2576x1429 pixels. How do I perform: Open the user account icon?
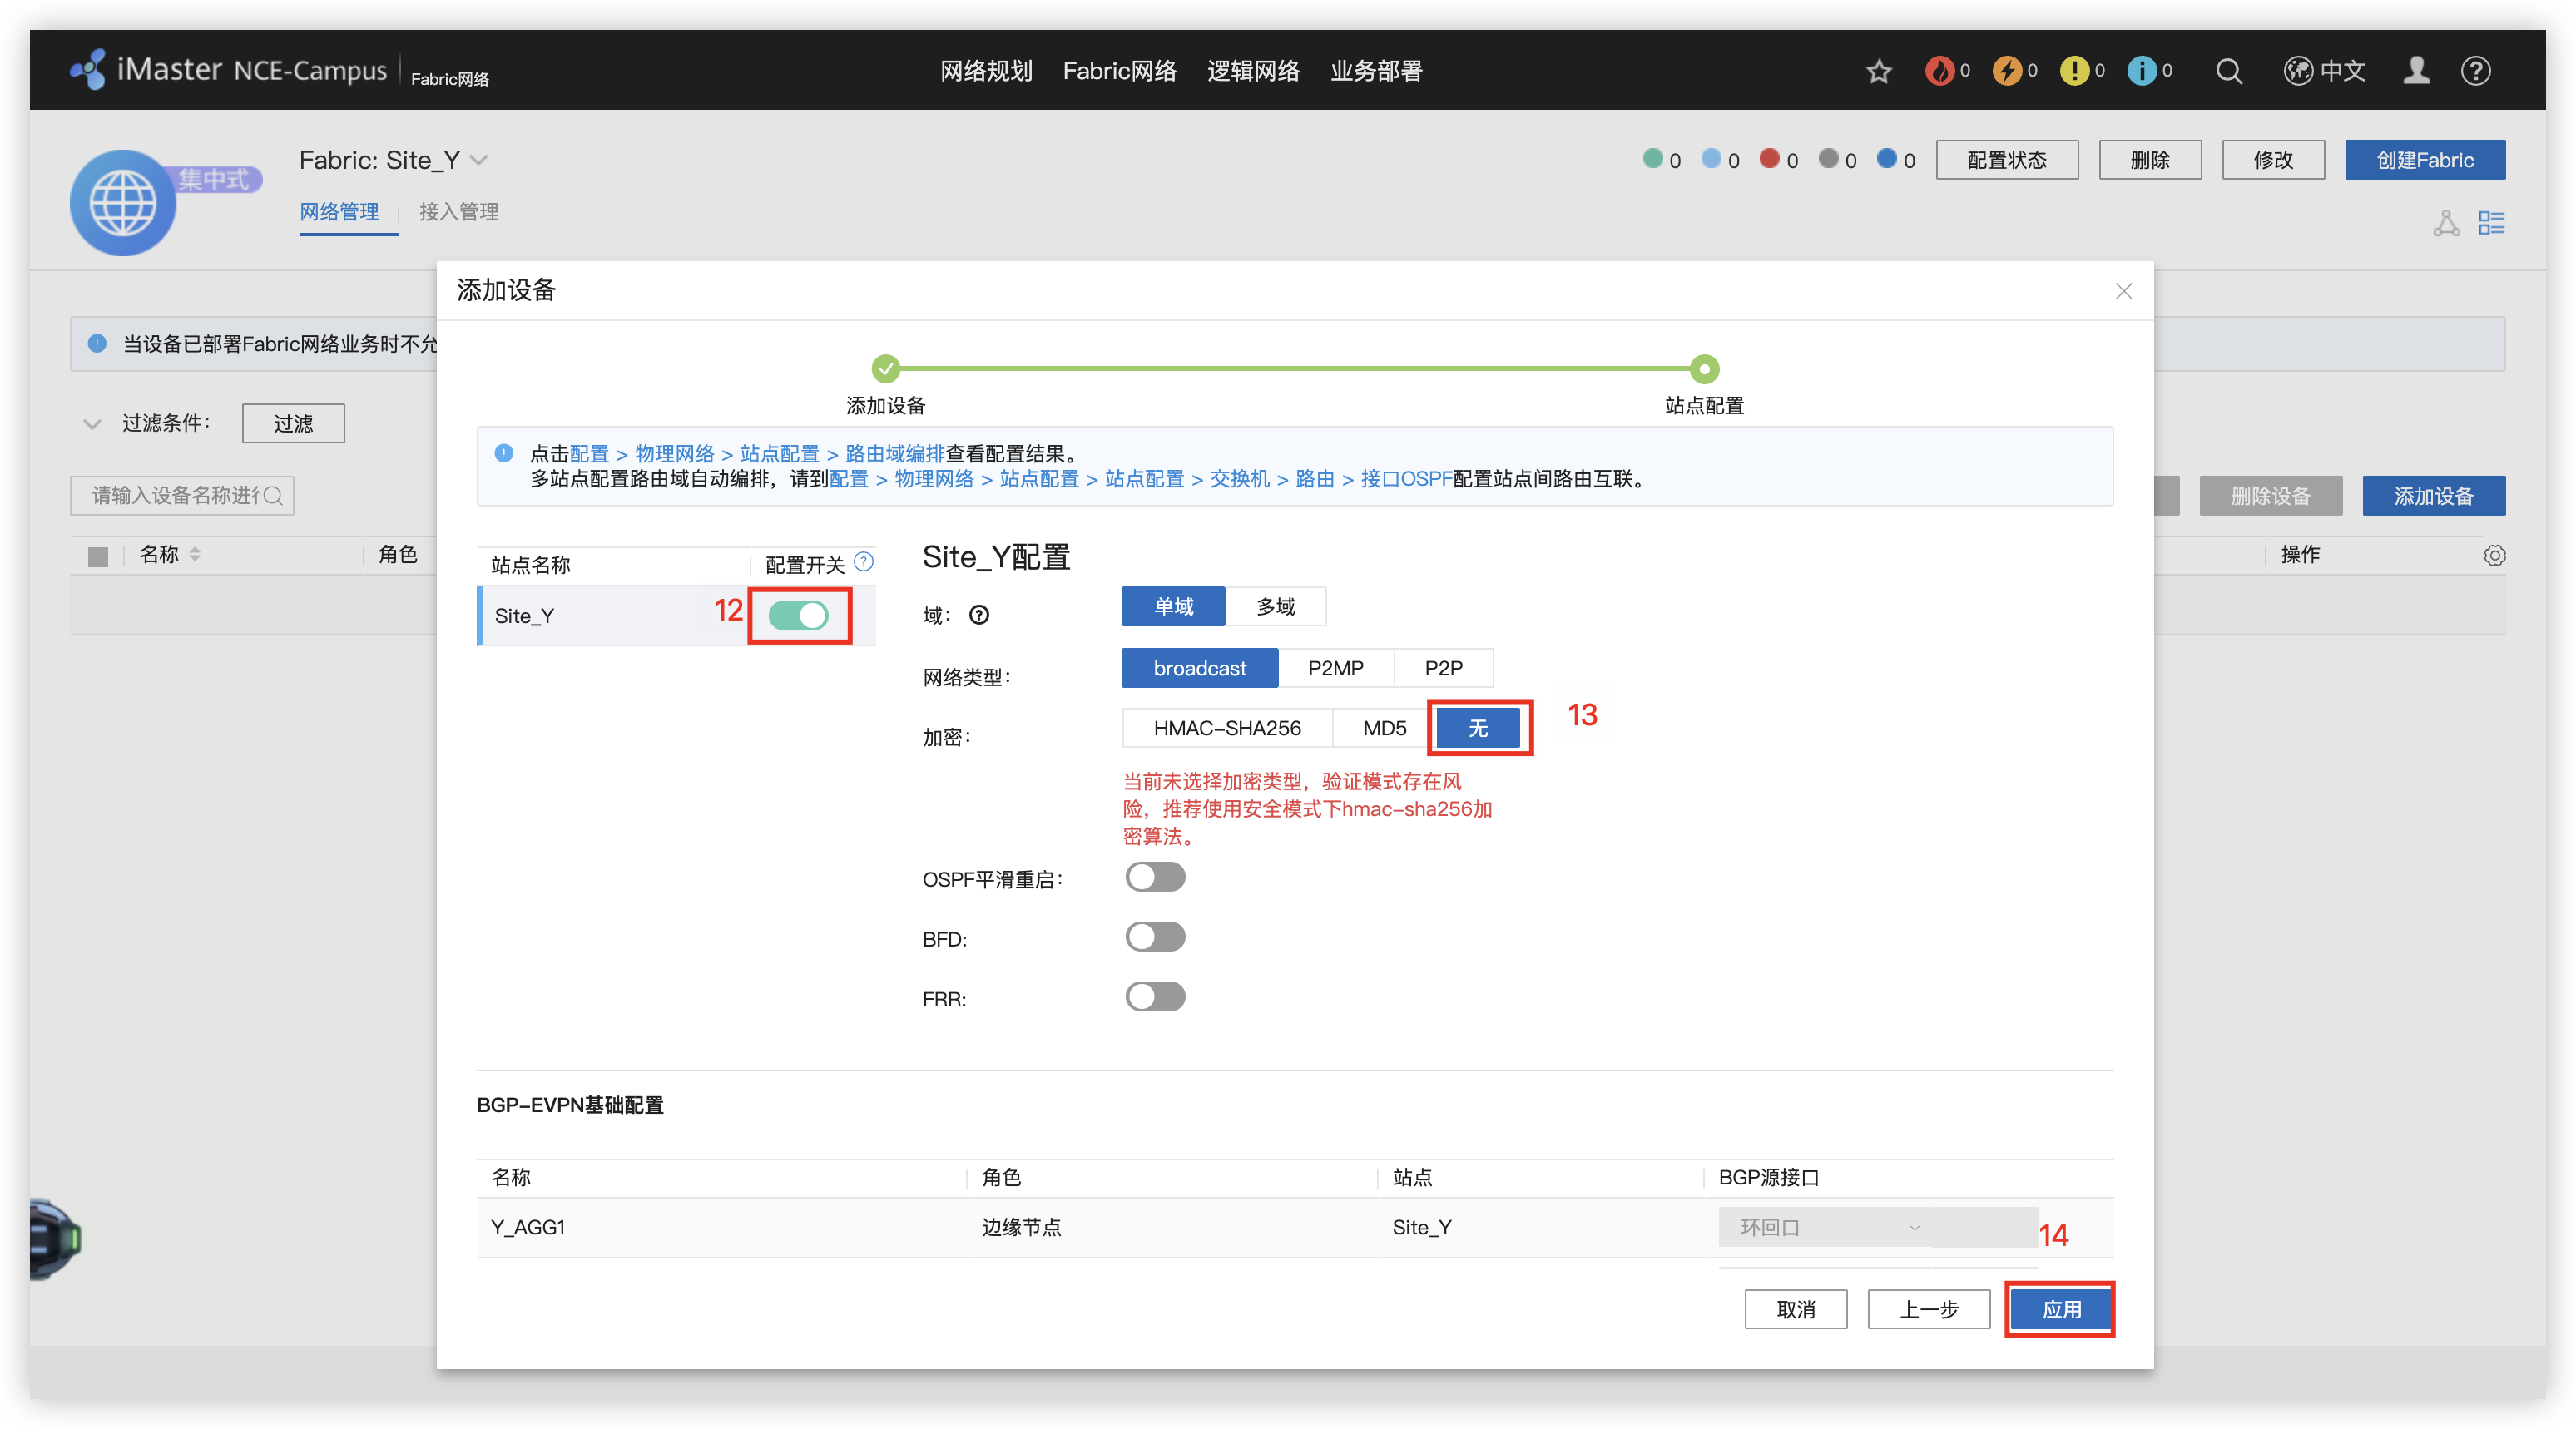point(2416,71)
